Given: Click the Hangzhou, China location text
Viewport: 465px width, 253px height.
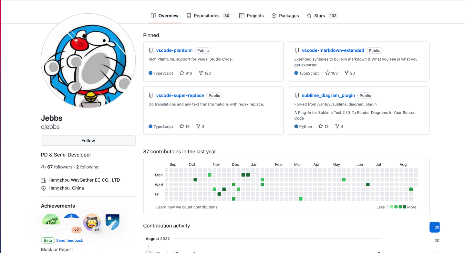Looking at the screenshot, I should 66,188.
